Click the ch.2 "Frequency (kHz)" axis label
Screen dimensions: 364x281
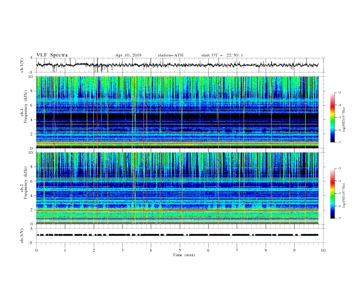click(26, 182)
